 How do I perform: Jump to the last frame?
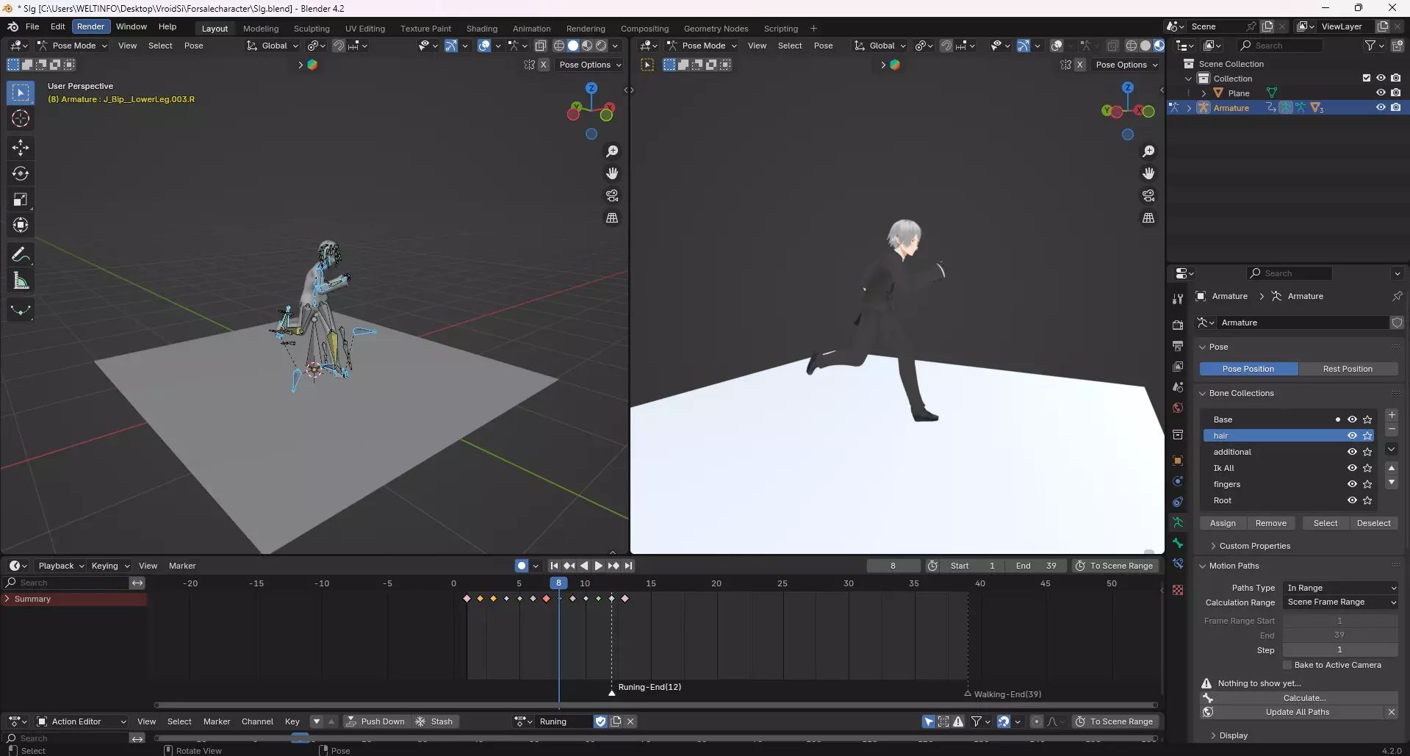pyautogui.click(x=629, y=566)
